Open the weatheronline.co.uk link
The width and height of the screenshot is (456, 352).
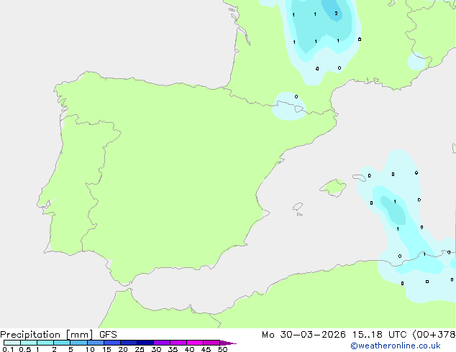[x=395, y=346]
